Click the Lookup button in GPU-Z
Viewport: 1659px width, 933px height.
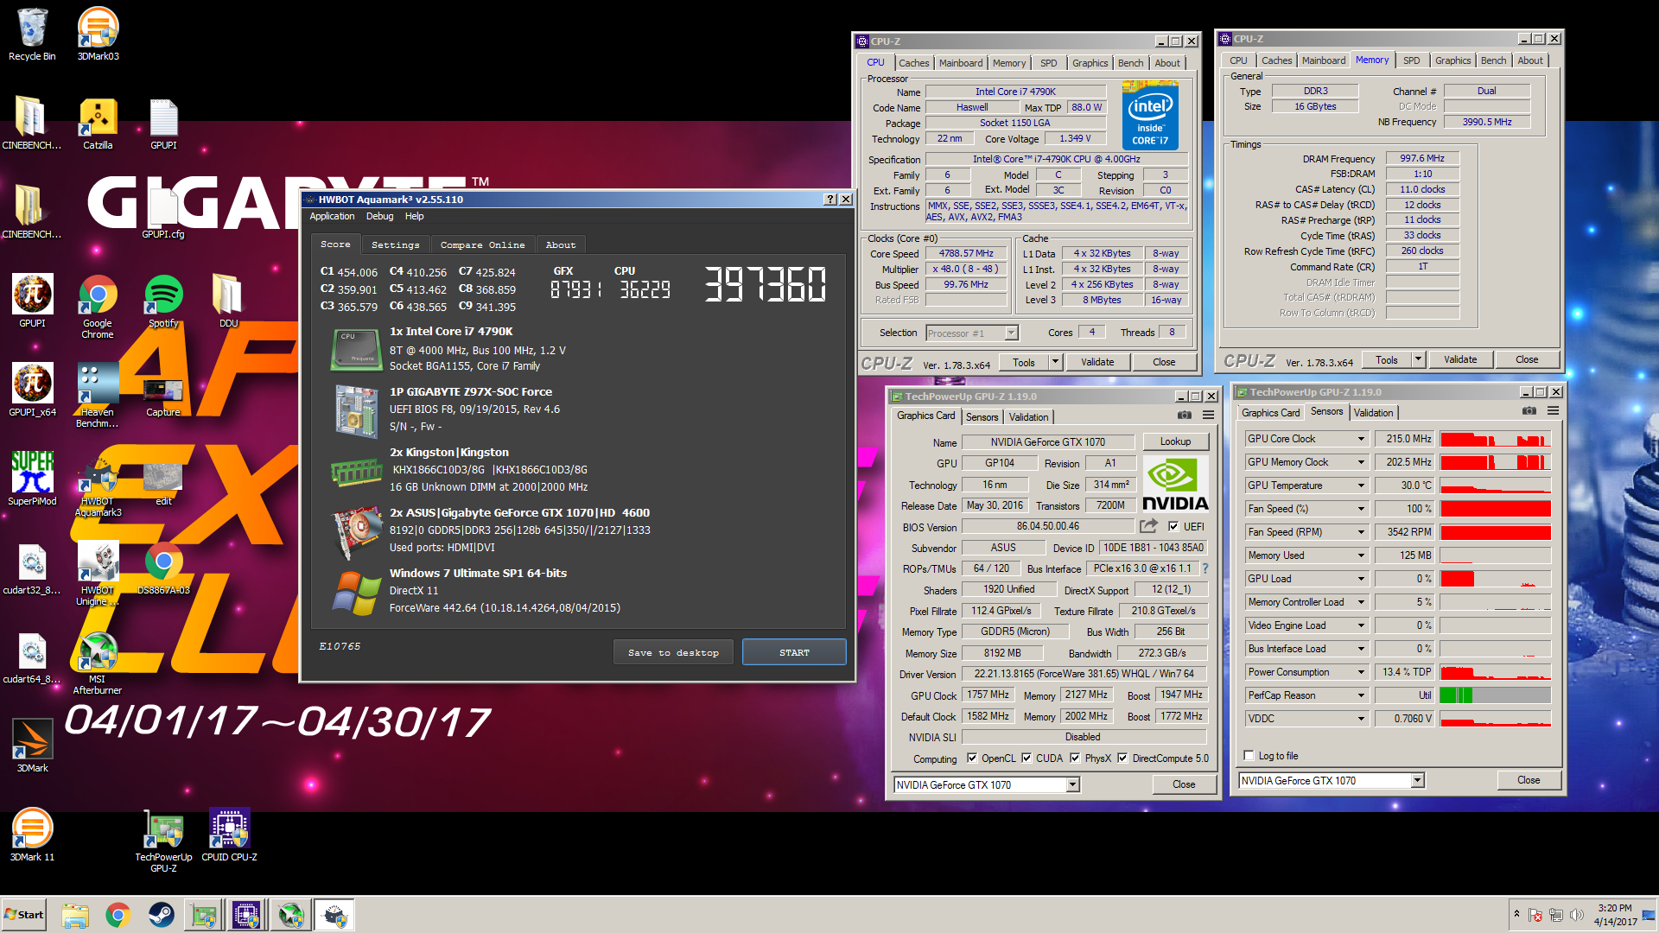point(1175,441)
